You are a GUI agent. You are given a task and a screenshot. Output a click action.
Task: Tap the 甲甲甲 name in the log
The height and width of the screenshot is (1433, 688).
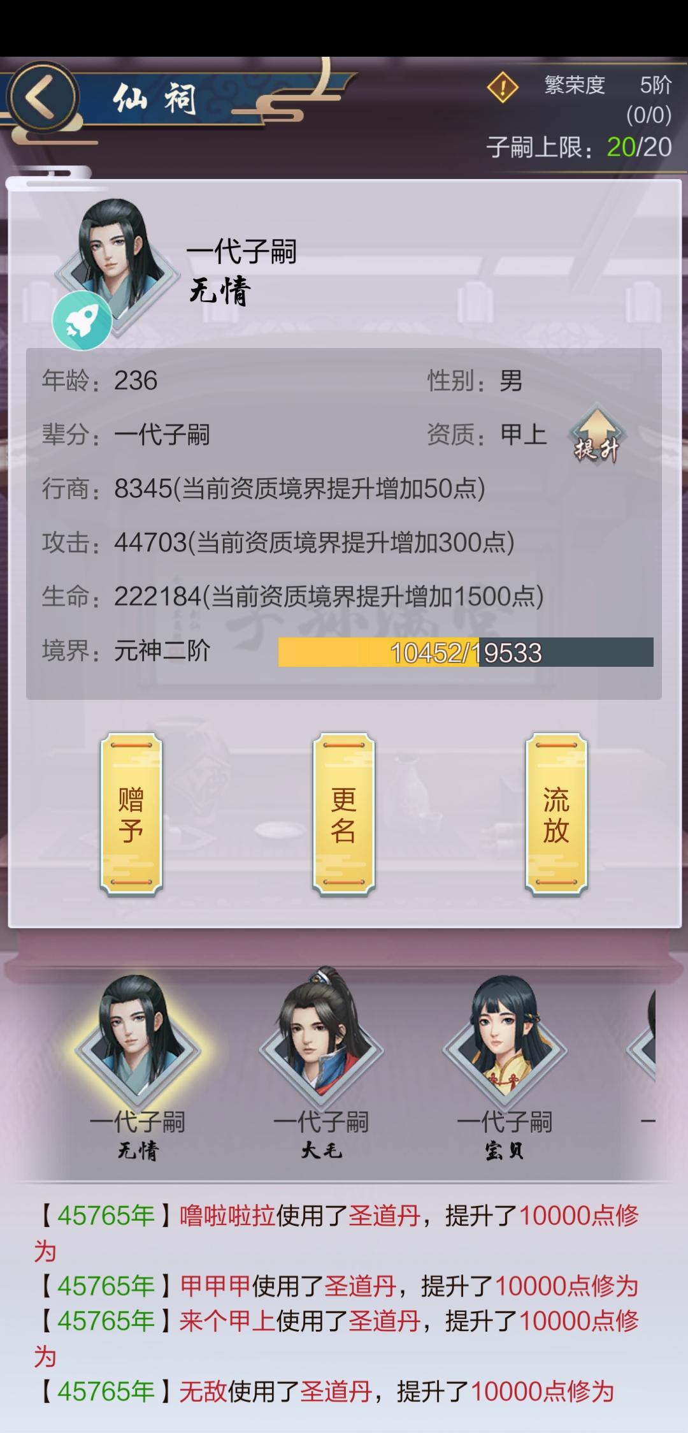click(215, 1286)
